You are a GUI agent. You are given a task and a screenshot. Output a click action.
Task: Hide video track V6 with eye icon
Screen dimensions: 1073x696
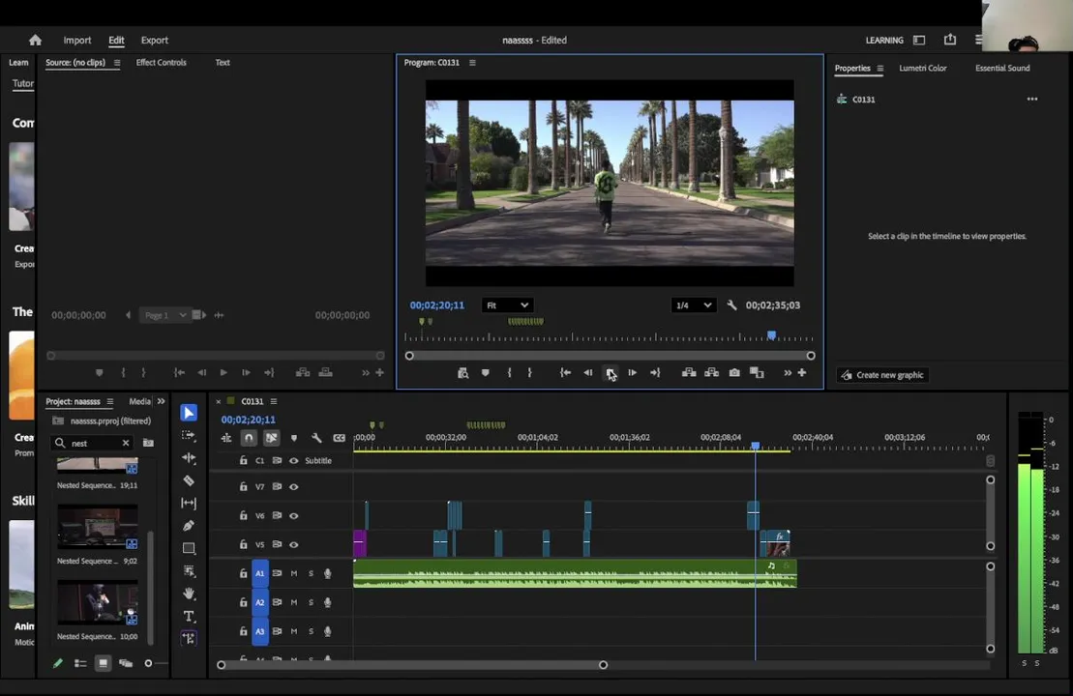tap(294, 516)
